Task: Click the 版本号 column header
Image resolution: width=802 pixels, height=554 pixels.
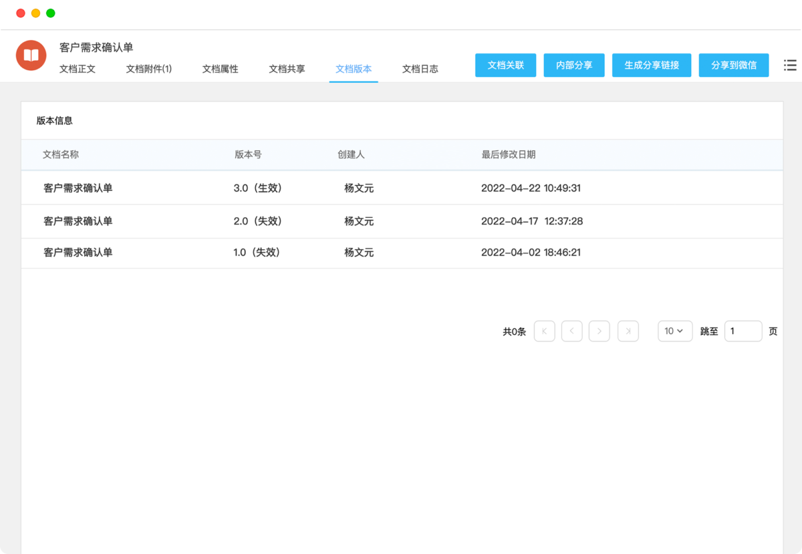Action: 248,154
